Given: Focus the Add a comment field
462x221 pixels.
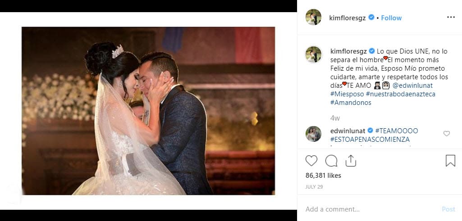Looking at the screenshot, I should (x=371, y=209).
